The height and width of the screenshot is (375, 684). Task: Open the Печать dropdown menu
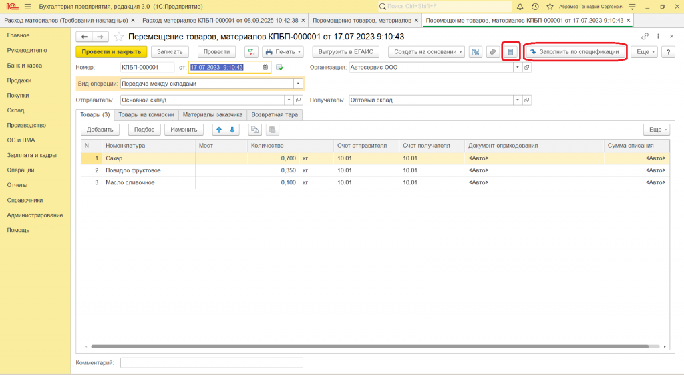tap(283, 52)
